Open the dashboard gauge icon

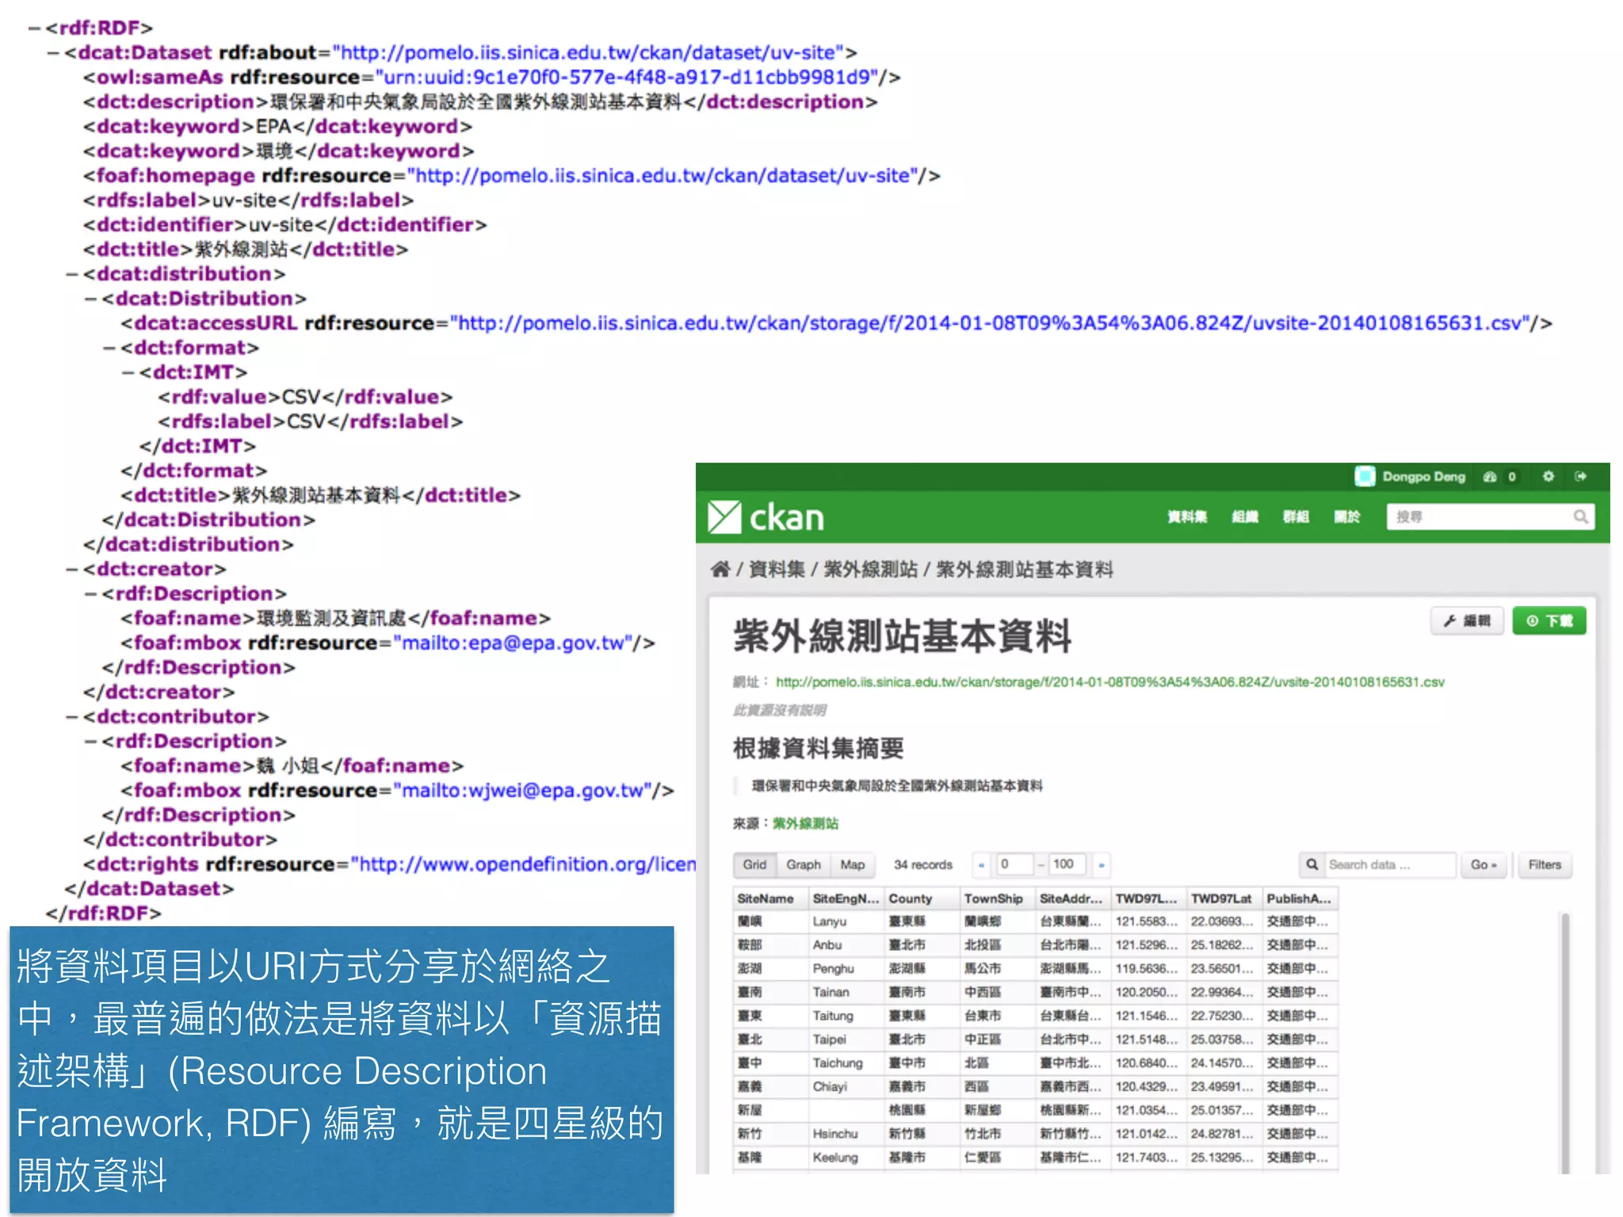coord(1490,476)
